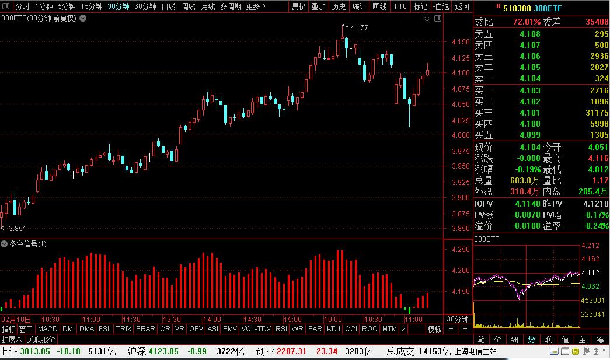Screen dimensions: 610x360
Task: Select the 势 trend tab
Action: click(531, 340)
